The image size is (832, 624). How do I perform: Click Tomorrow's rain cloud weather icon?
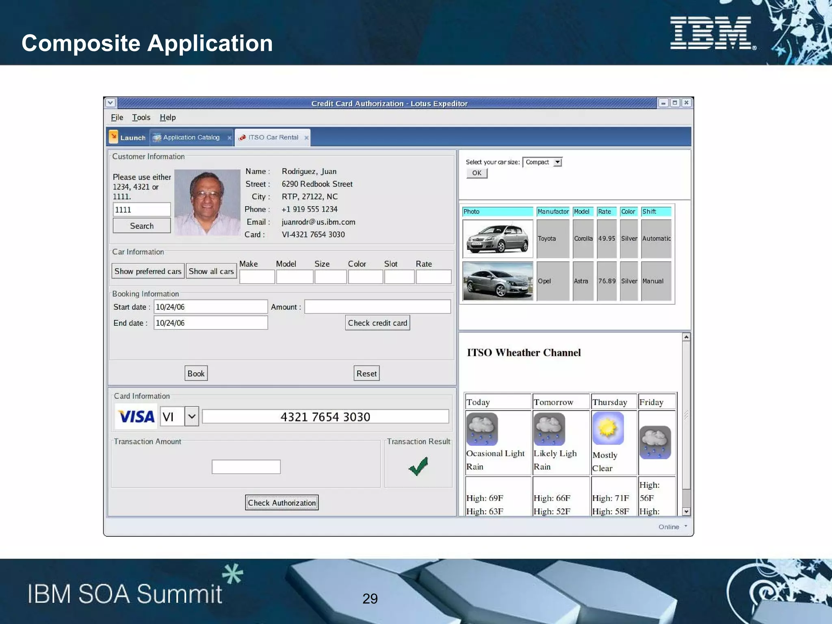pyautogui.click(x=549, y=429)
